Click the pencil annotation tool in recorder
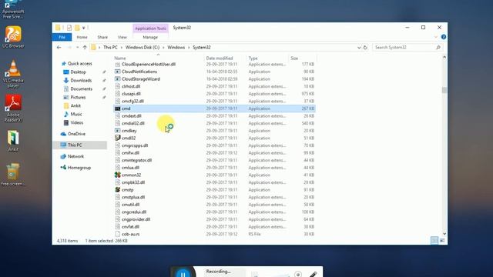This screenshot has height=277, width=493. coord(313,274)
